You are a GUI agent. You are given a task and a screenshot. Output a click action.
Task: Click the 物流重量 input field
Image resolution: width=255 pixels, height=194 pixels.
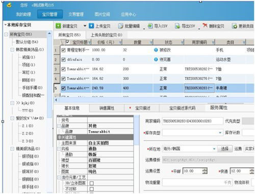tap(197, 182)
